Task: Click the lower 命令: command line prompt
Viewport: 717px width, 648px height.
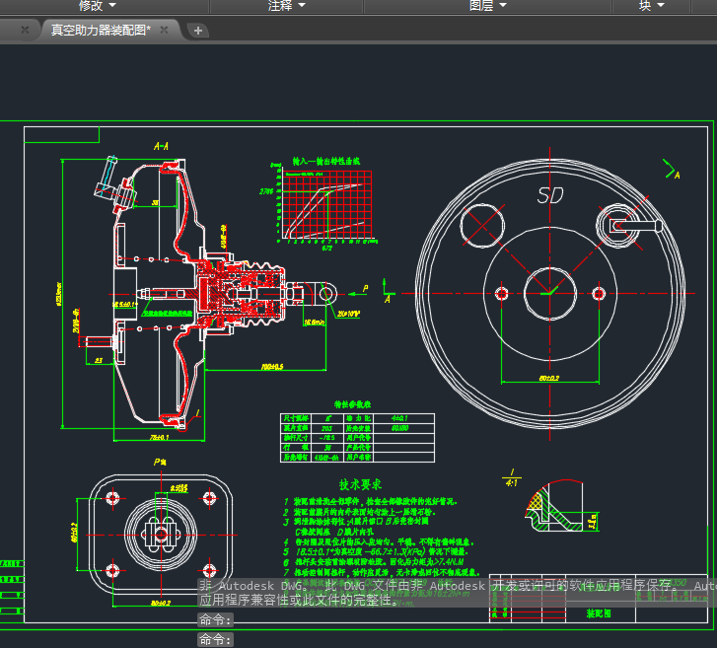Action: coord(216,639)
